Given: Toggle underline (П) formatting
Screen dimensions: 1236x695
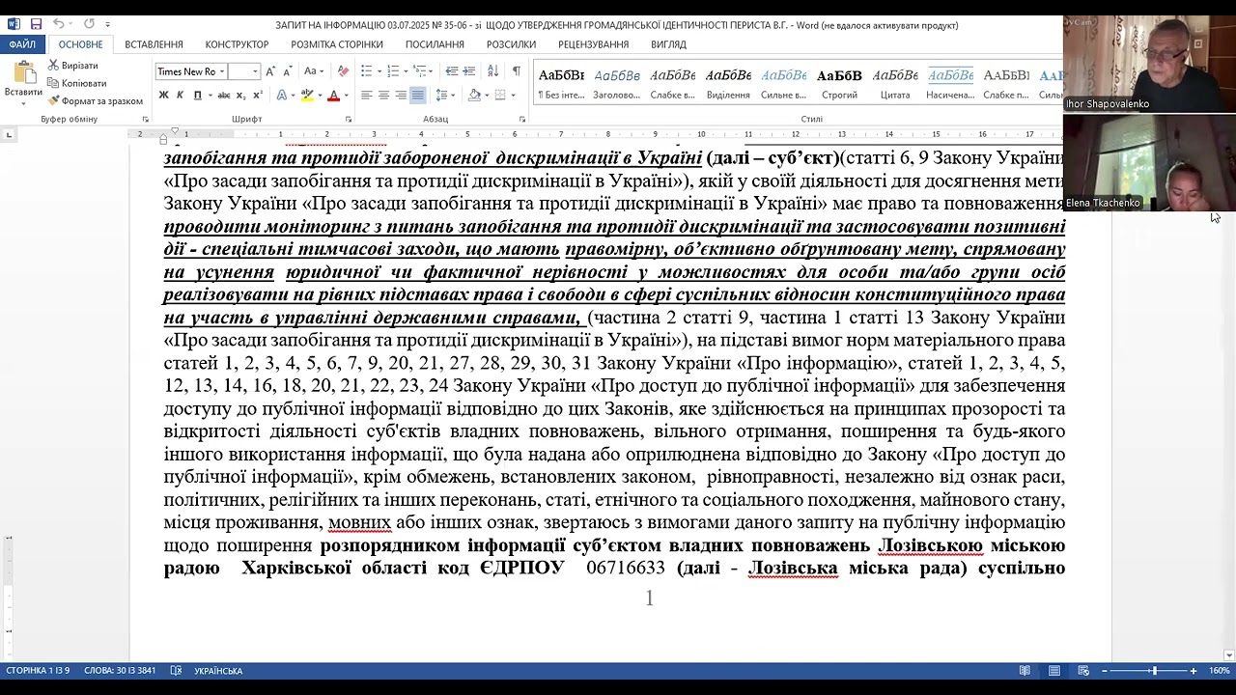Looking at the screenshot, I should pos(197,95).
